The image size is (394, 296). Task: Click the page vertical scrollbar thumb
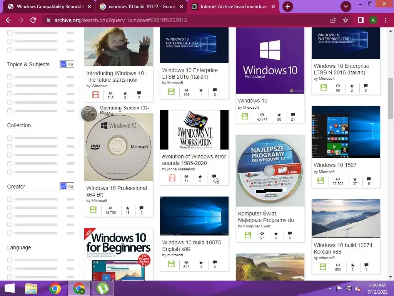[391, 98]
